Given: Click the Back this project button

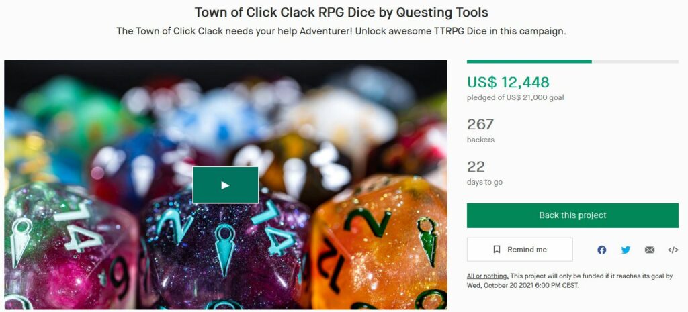Looking at the screenshot, I should tap(572, 215).
